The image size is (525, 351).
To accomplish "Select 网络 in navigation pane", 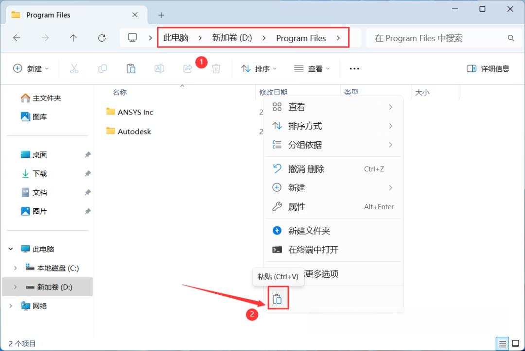I will click(34, 305).
